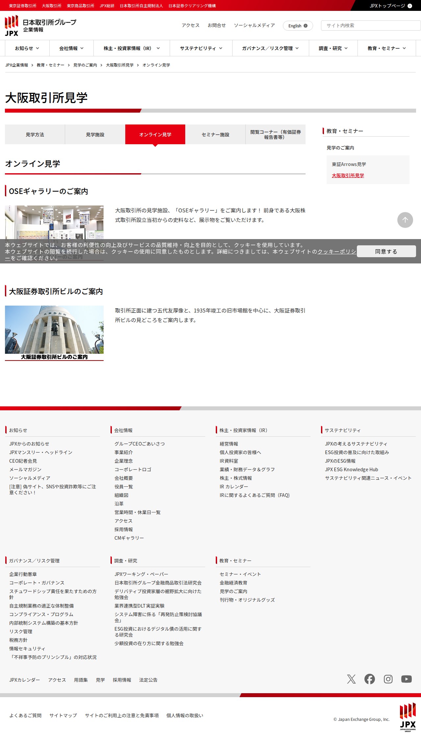
Task: Open the 金融経済教育 footer link
Action: [x=234, y=583]
